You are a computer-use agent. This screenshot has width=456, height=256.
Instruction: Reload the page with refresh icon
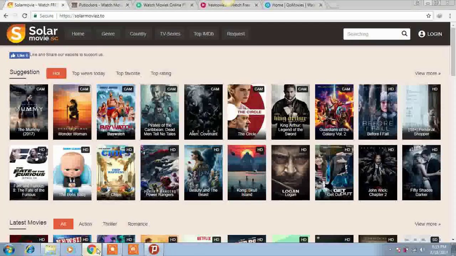25,16
